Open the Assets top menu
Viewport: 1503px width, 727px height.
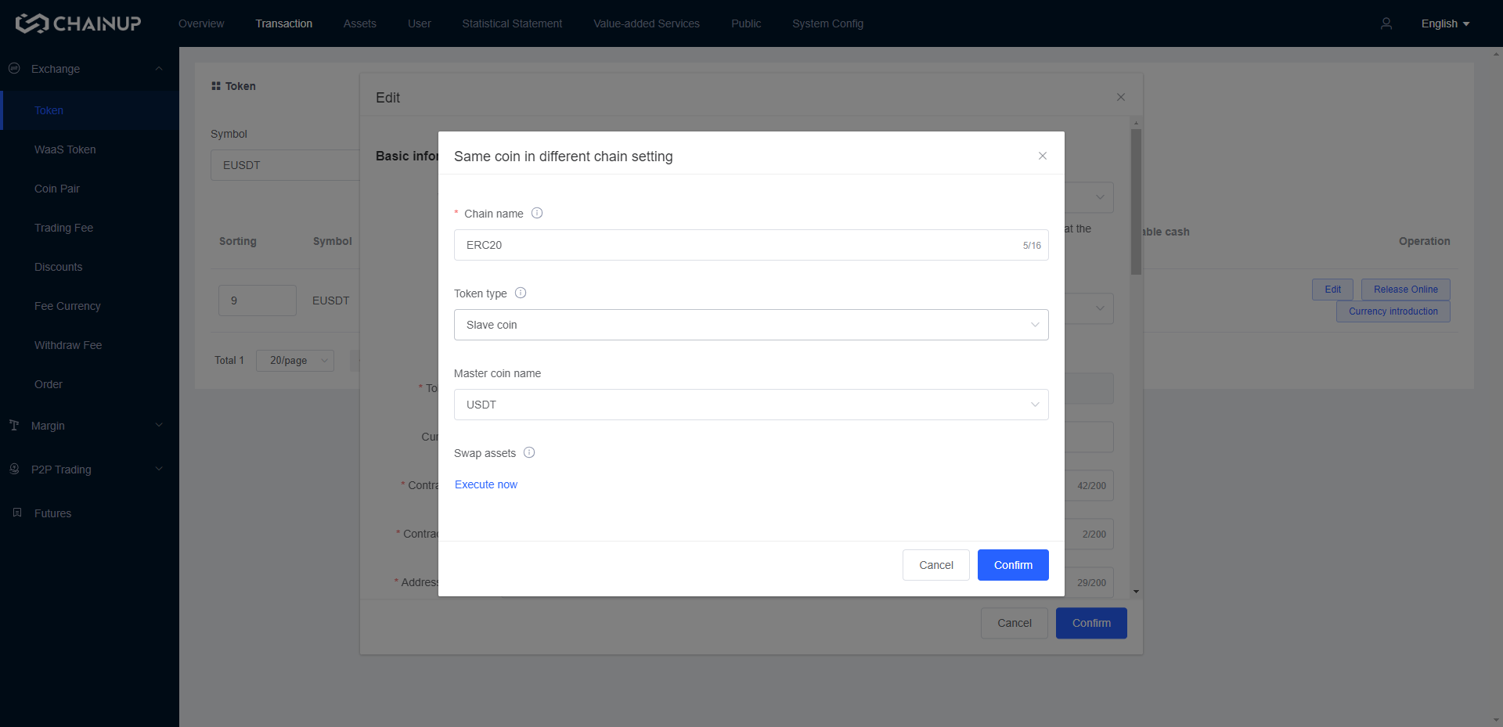pos(359,23)
